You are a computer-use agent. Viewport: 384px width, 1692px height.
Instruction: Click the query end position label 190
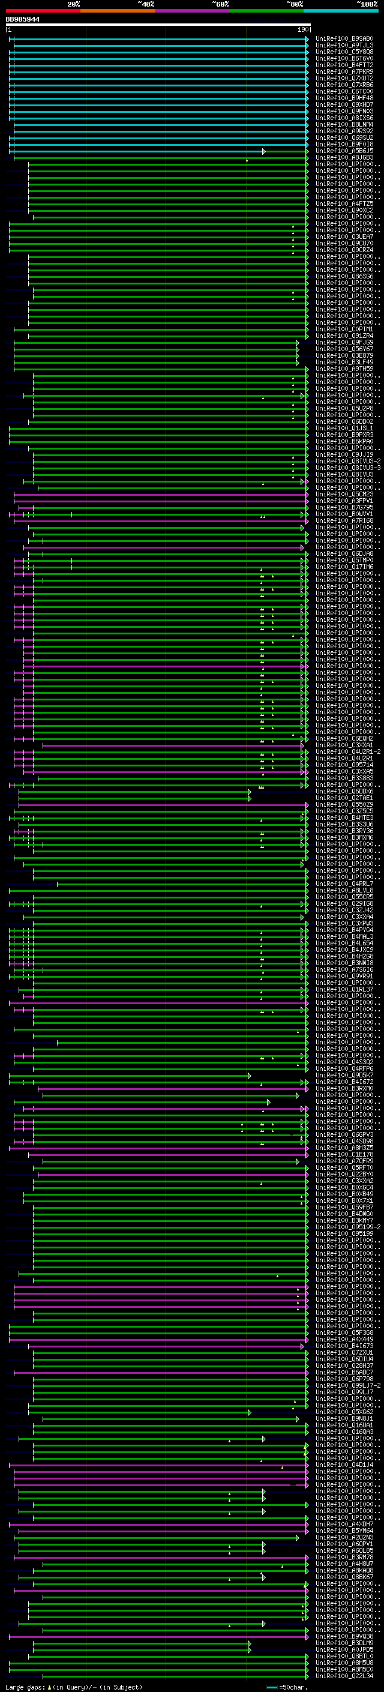coord(302,29)
